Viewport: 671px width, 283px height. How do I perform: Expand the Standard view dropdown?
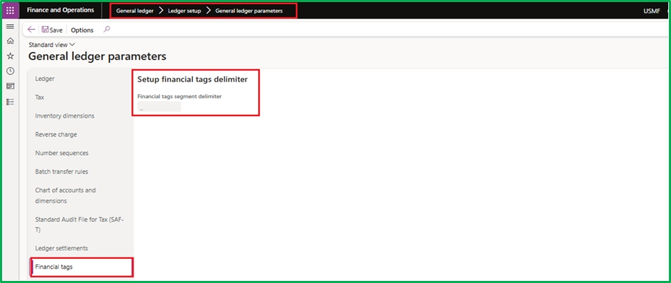click(x=52, y=44)
